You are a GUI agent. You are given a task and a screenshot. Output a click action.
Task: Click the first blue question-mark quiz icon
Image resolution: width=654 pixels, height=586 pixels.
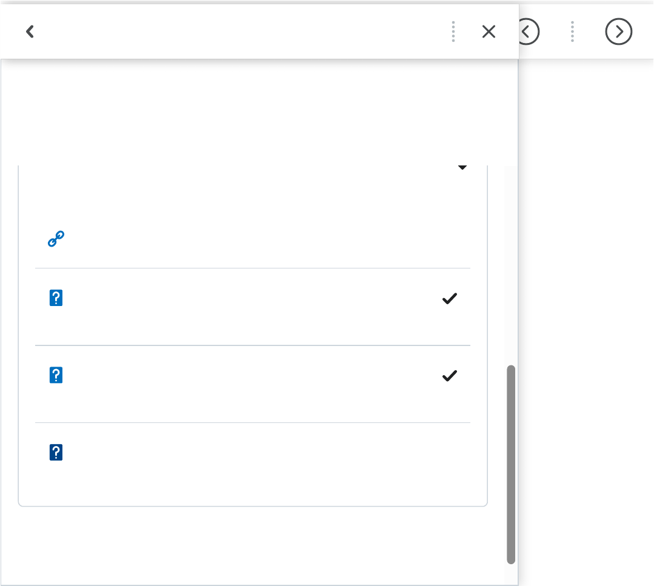point(56,298)
